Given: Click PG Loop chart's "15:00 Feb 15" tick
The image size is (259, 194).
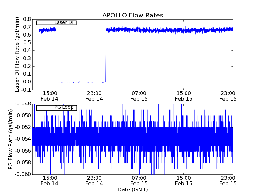Looking at the screenshot, I should [x=184, y=181].
